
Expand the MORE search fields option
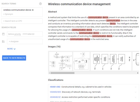point(11,49)
